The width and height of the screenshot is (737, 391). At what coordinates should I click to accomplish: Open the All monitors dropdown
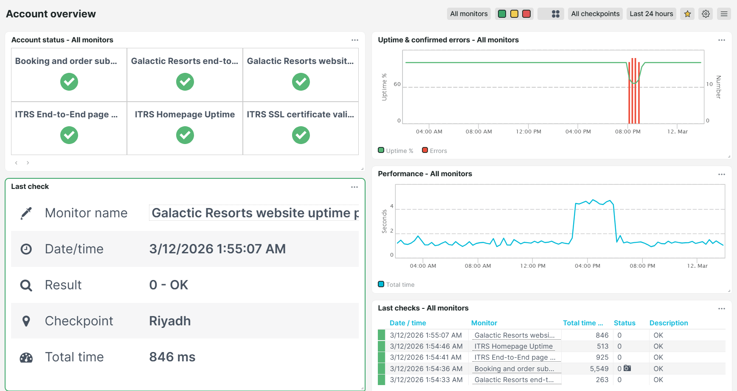coord(468,14)
